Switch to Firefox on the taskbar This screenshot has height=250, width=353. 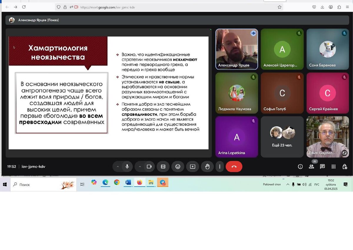[x=139, y=183]
